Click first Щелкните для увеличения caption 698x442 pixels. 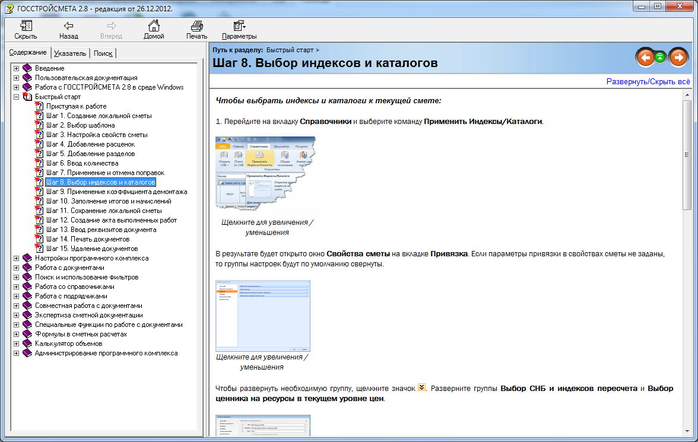tap(267, 227)
